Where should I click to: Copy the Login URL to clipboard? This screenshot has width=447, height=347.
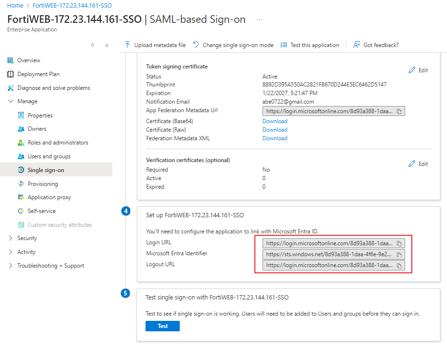pos(399,243)
